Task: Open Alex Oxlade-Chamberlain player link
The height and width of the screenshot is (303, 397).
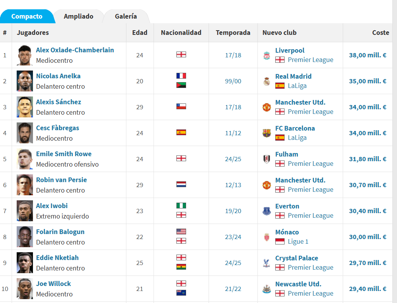Action: 75,50
